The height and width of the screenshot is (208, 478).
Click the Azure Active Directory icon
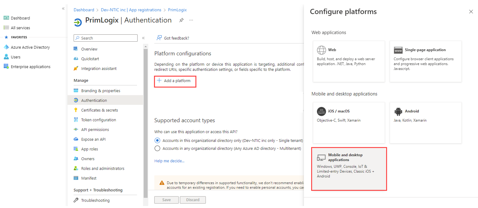point(6,47)
